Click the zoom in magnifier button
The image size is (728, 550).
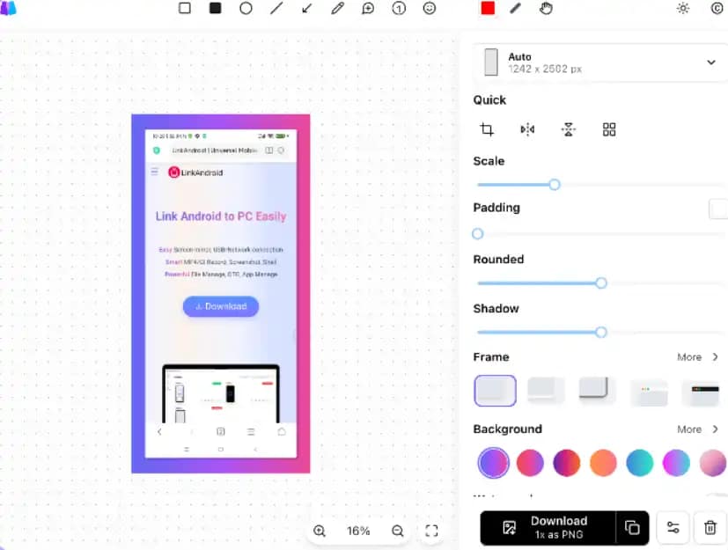320,531
